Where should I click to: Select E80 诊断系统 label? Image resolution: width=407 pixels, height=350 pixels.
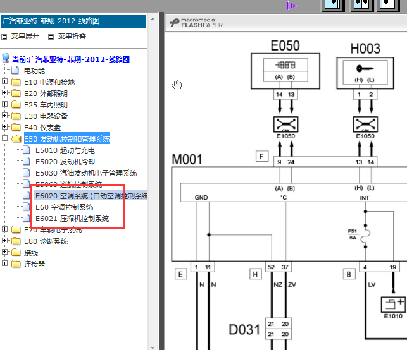click(x=46, y=241)
